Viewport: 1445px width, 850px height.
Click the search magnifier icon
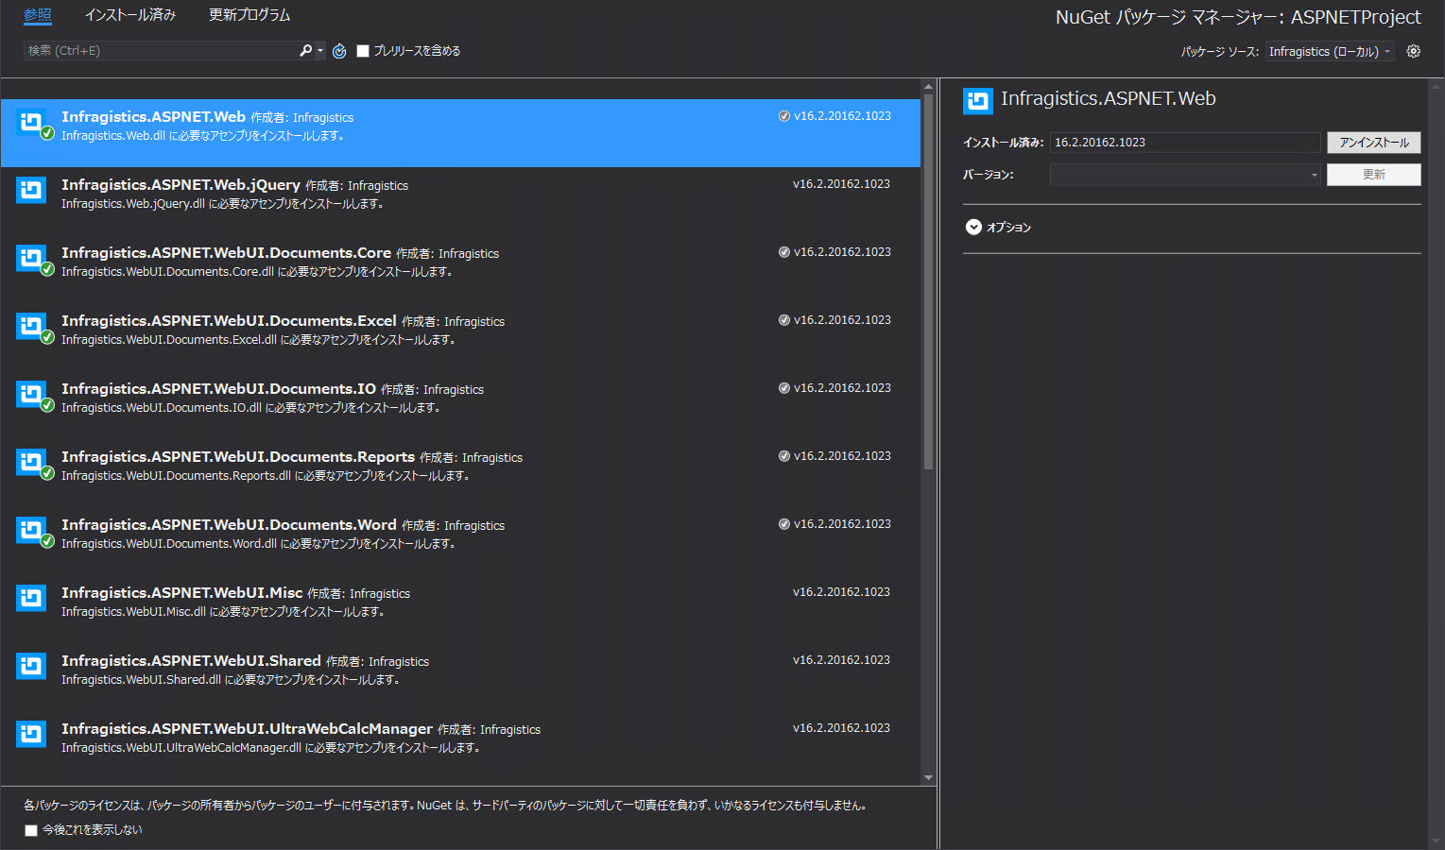305,50
